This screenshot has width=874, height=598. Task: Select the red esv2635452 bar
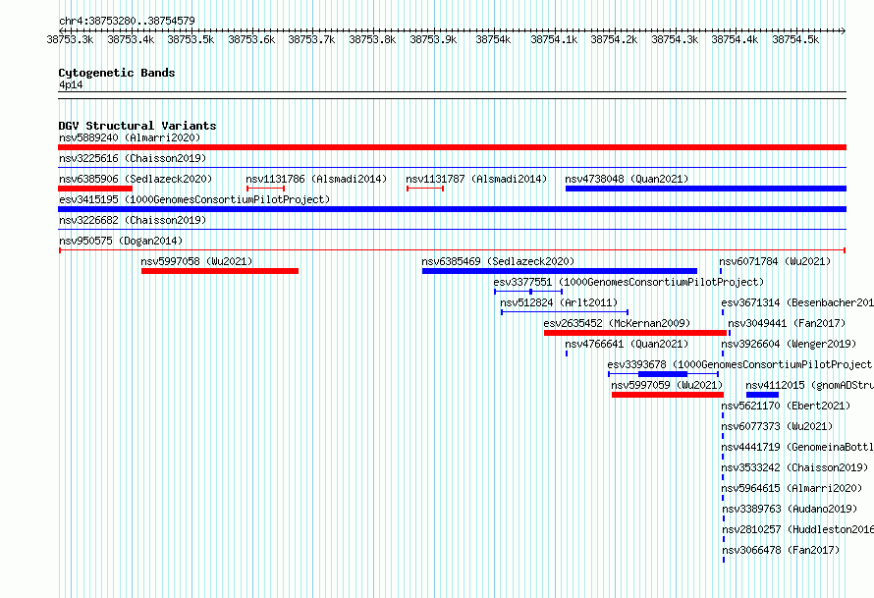[x=635, y=333]
